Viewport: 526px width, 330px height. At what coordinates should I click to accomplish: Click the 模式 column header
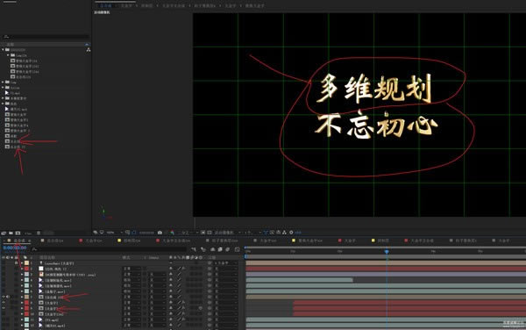(126, 257)
